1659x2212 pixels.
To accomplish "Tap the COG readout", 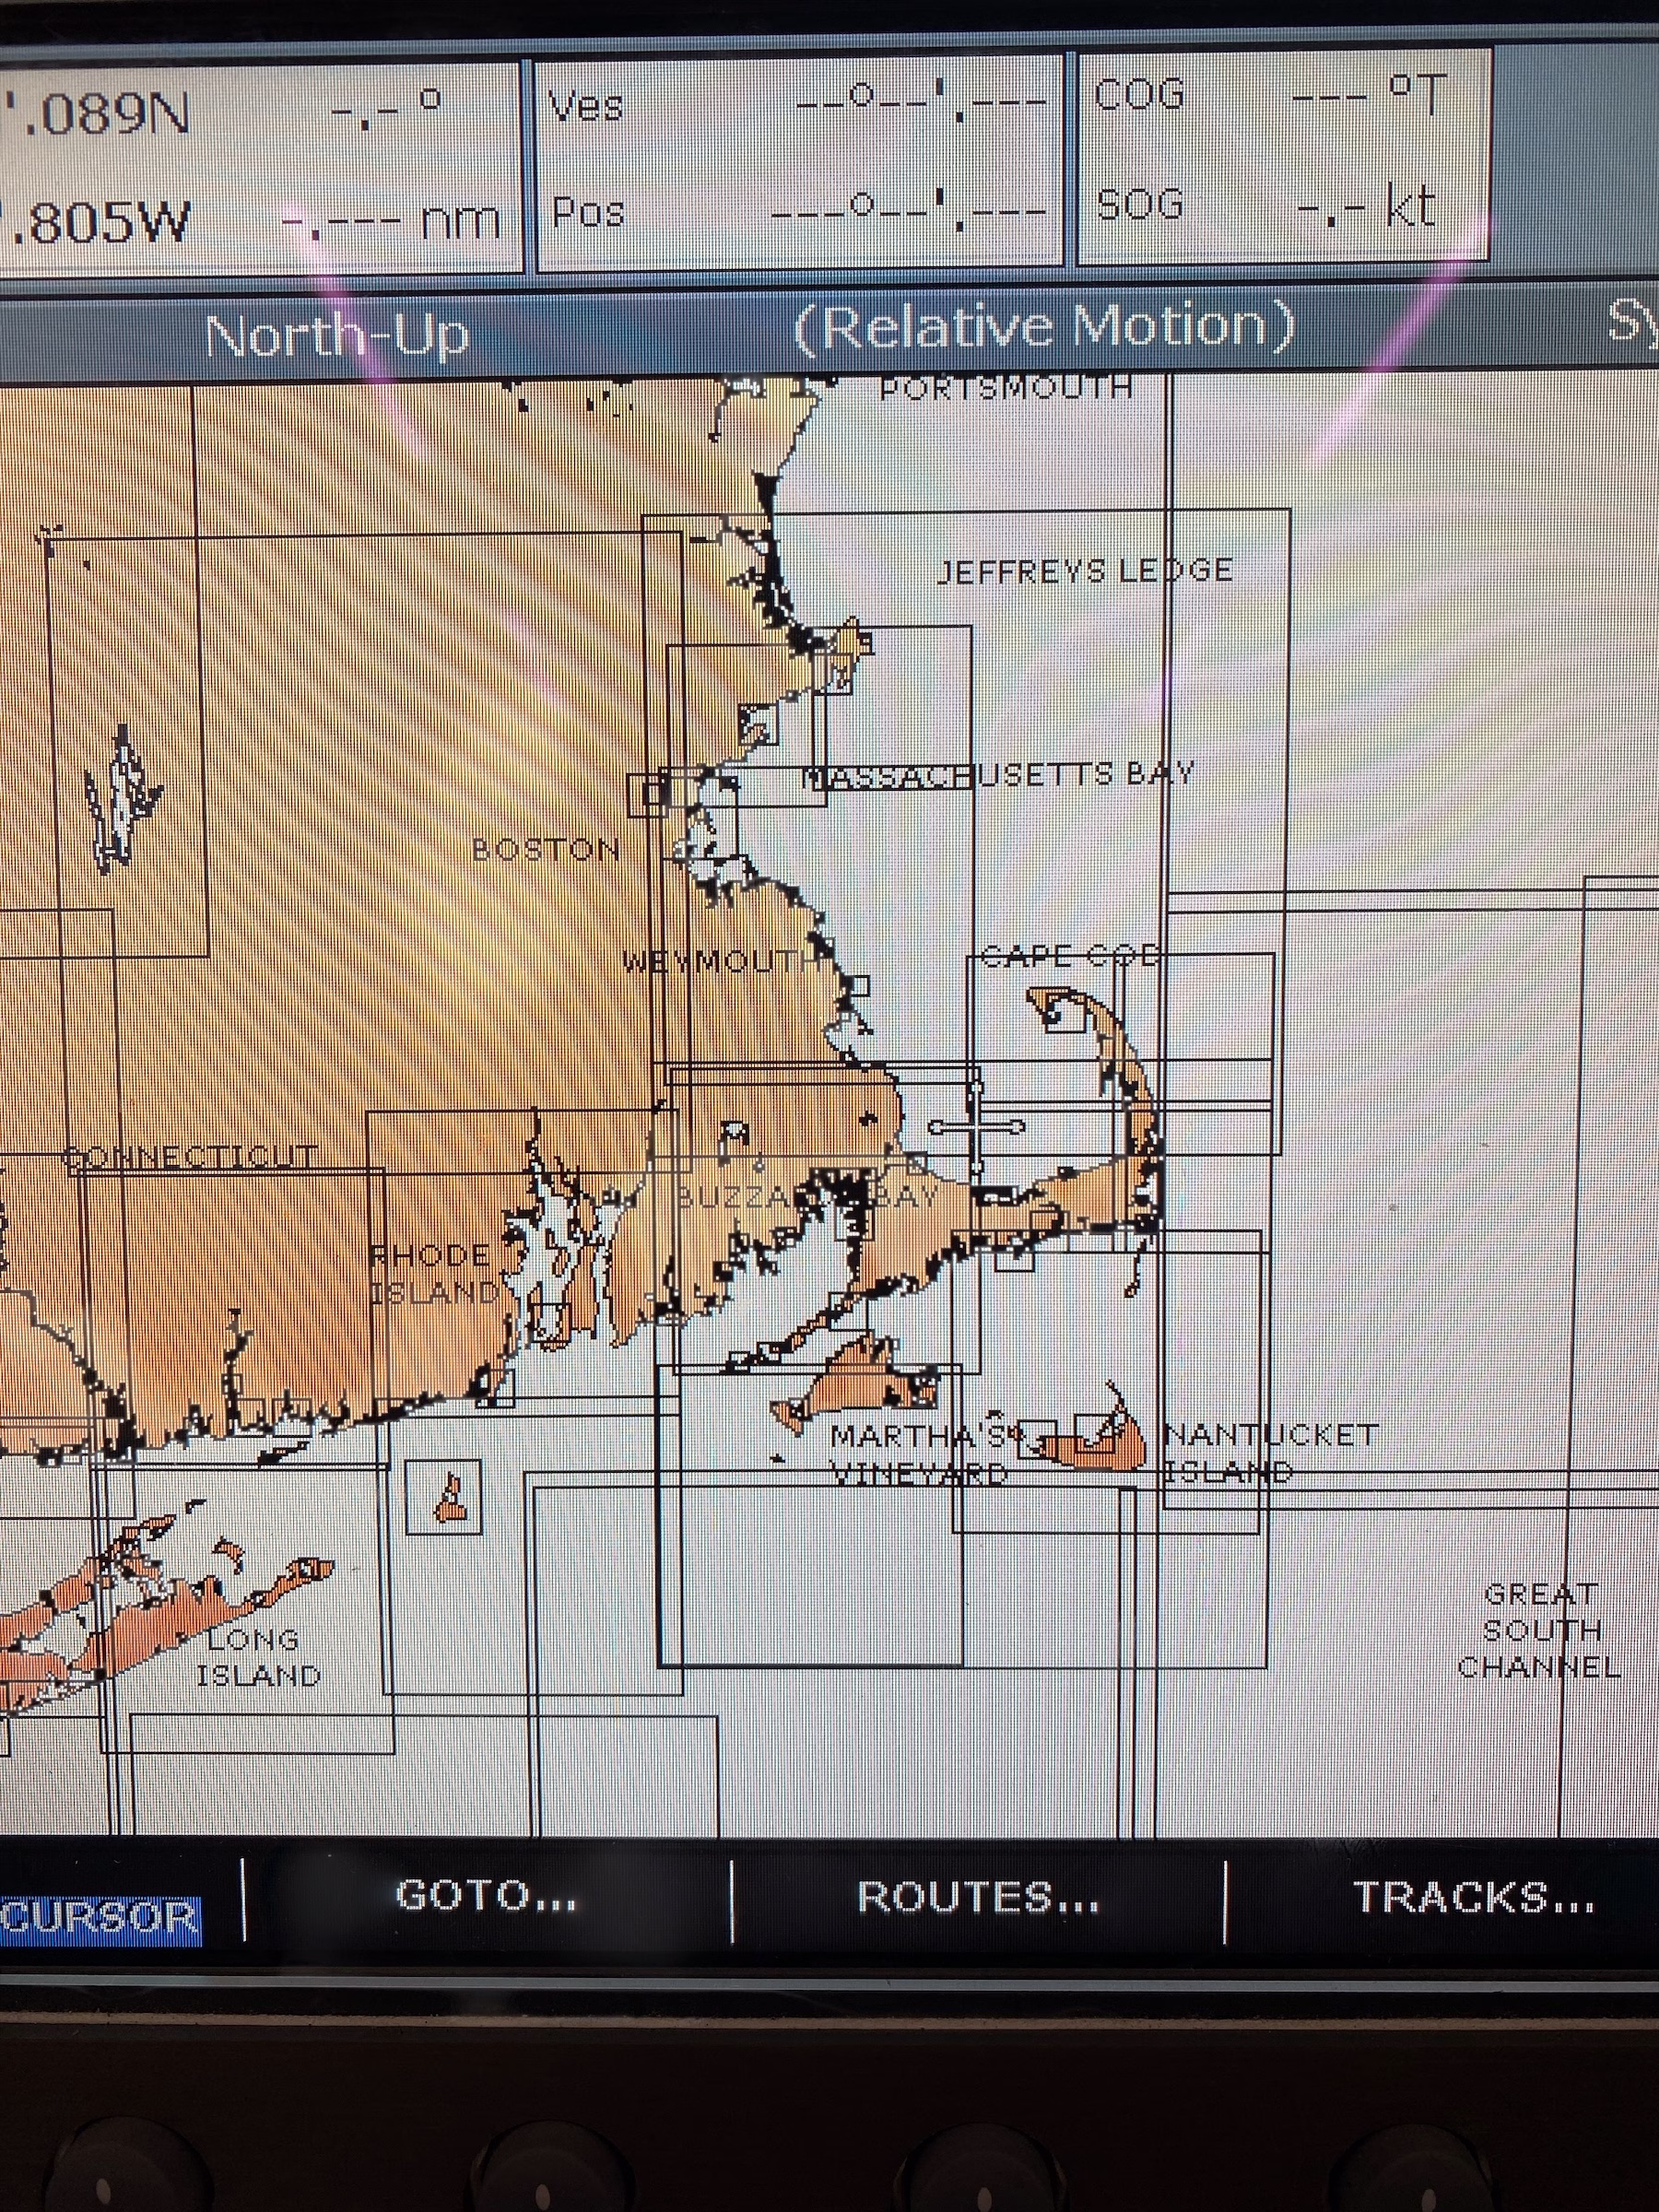I will click(x=1270, y=94).
